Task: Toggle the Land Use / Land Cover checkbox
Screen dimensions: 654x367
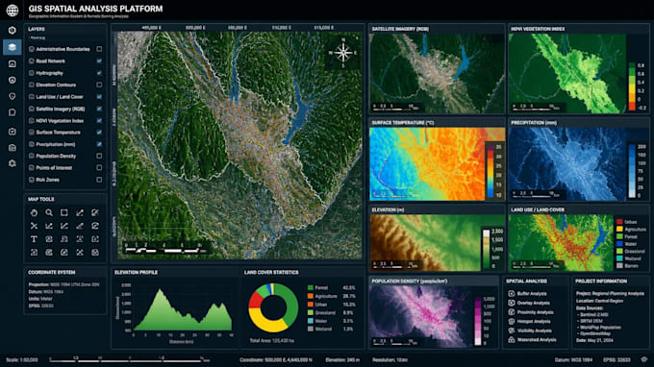Action: (99, 97)
